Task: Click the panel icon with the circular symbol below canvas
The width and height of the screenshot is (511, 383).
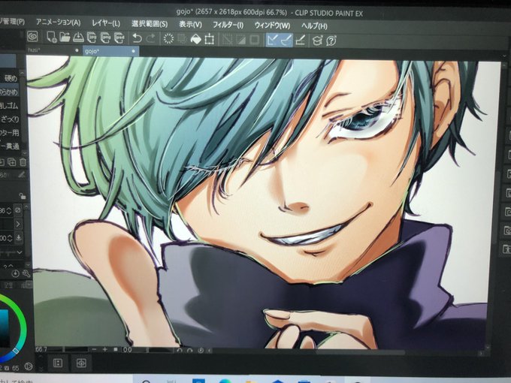Action: tap(81, 363)
